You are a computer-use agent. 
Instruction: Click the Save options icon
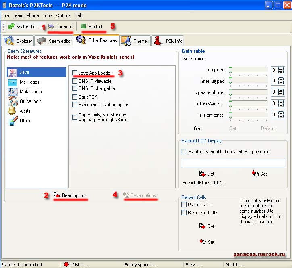click(x=126, y=195)
